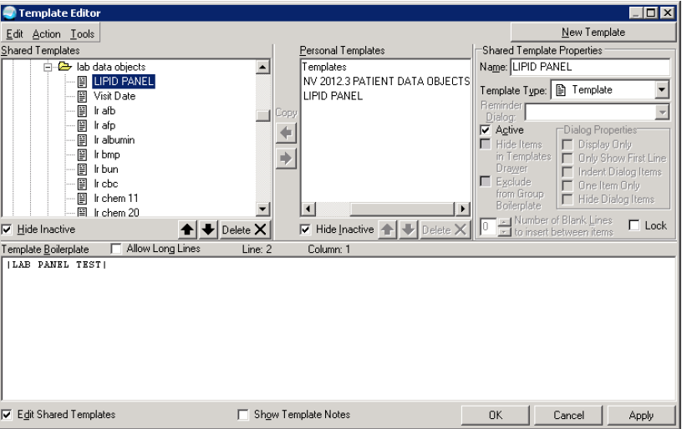Click the document icon beside Visit Date

(x=82, y=96)
